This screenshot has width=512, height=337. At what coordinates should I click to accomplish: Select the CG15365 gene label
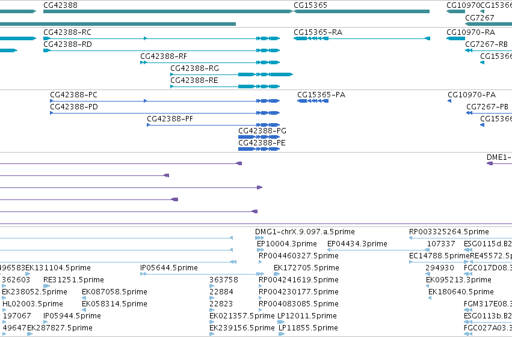point(310,5)
